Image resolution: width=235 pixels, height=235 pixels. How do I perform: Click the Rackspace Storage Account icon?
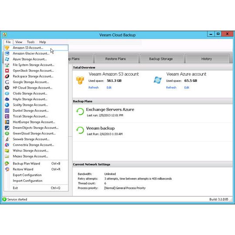[x=7, y=76]
